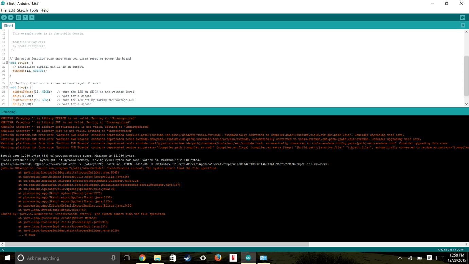Screen dimensions: 469x264
Task: Click the Arduino icon in the taskbar
Action: [x=248, y=258]
